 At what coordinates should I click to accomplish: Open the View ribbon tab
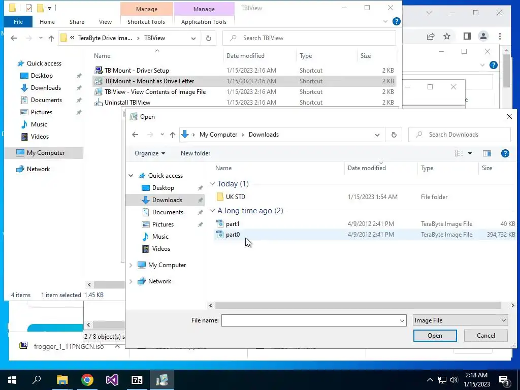(x=105, y=22)
